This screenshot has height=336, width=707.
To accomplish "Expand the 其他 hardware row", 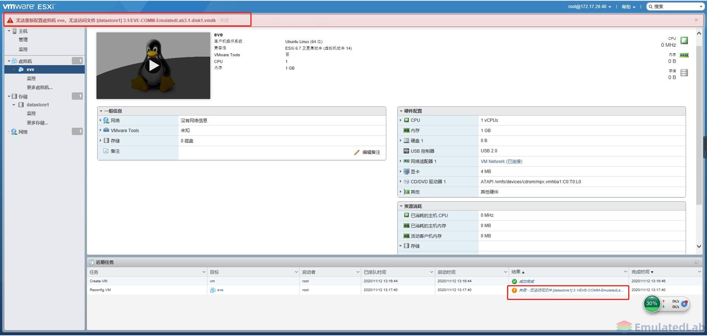I will 401,192.
